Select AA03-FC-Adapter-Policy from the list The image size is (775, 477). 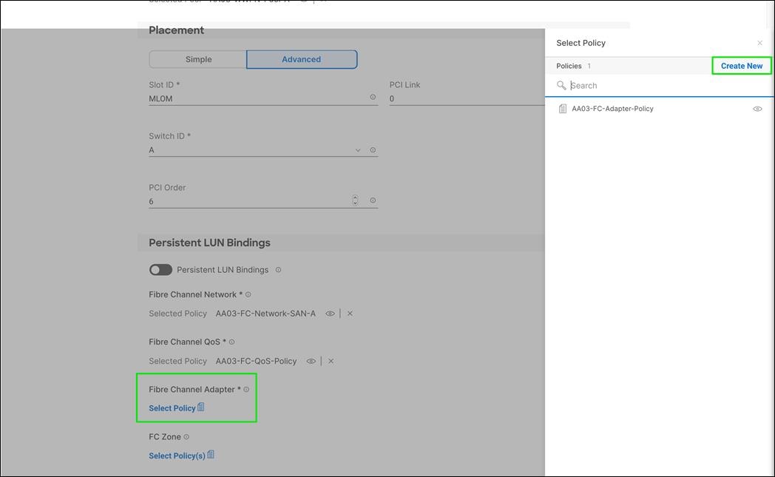click(x=612, y=109)
